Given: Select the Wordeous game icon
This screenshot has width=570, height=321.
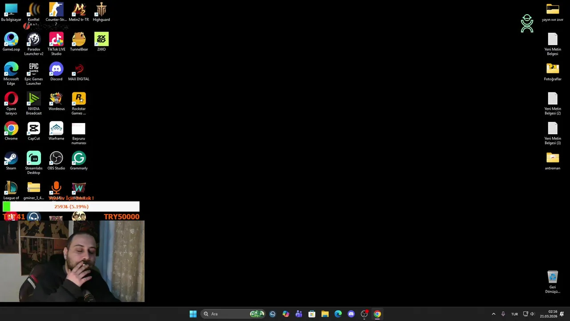Looking at the screenshot, I should click(56, 102).
